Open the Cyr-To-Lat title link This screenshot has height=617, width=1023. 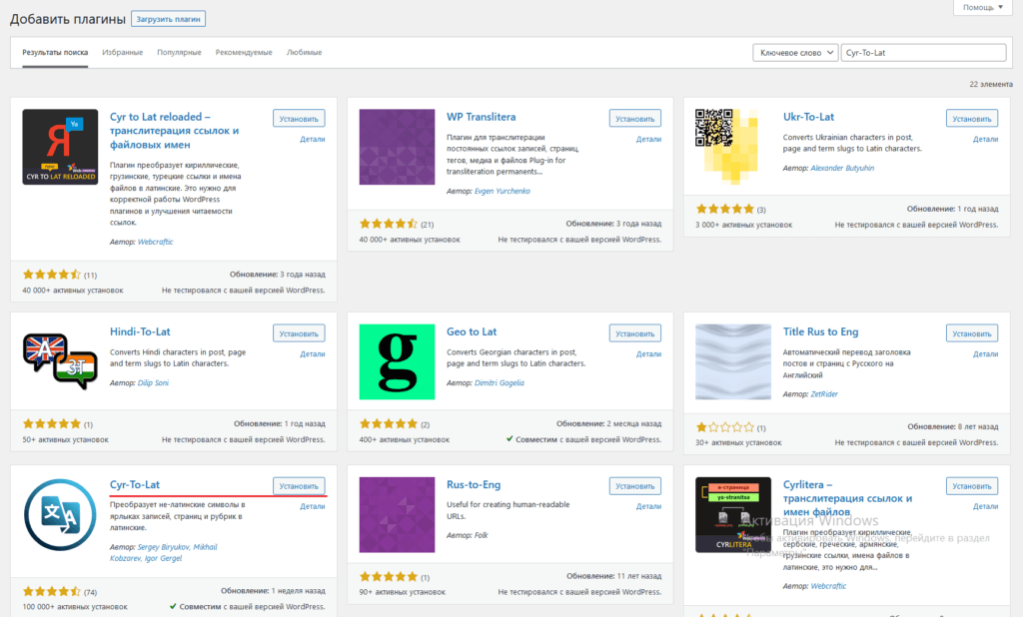[x=135, y=484]
